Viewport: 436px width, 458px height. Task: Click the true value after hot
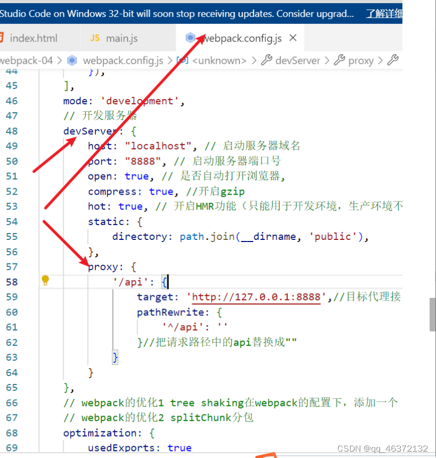[x=131, y=206]
